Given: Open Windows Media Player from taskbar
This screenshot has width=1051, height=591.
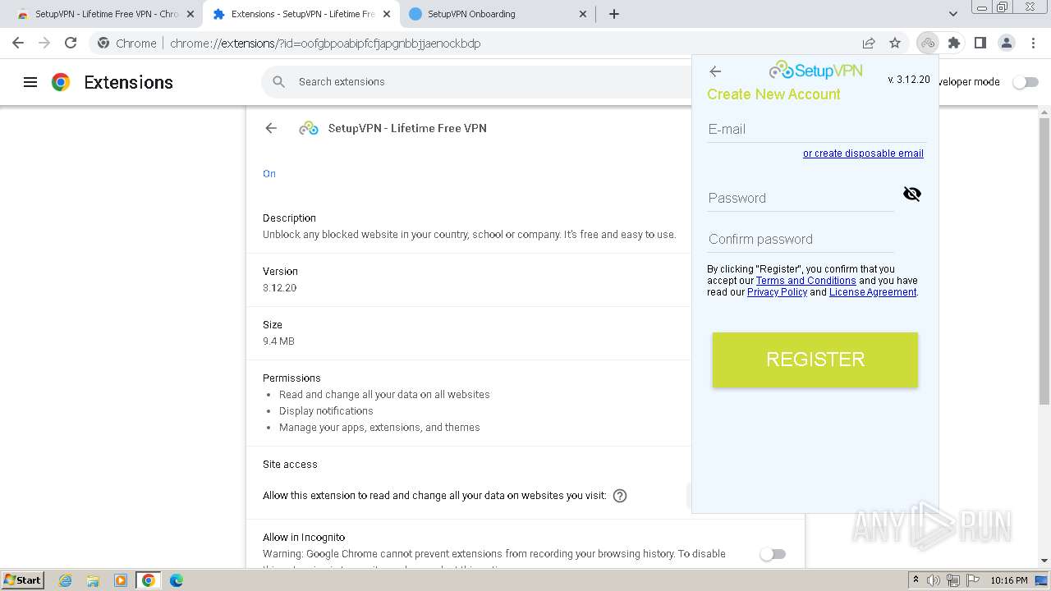Looking at the screenshot, I should (x=121, y=580).
